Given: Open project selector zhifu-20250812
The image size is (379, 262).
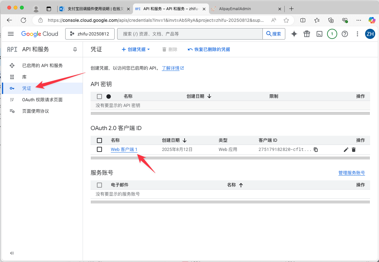Looking at the screenshot, I should (89, 34).
